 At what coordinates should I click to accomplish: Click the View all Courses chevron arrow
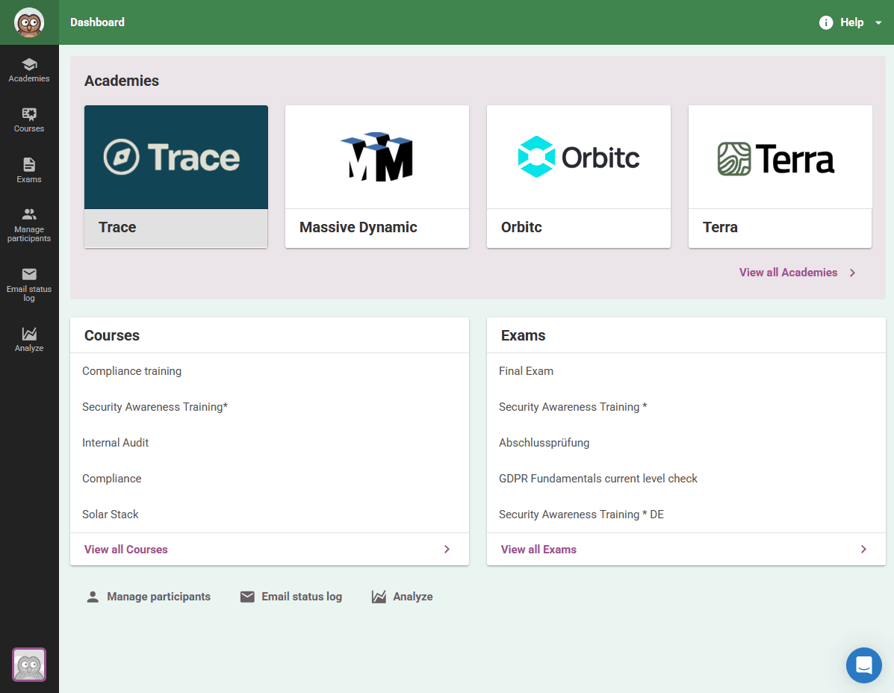447,549
